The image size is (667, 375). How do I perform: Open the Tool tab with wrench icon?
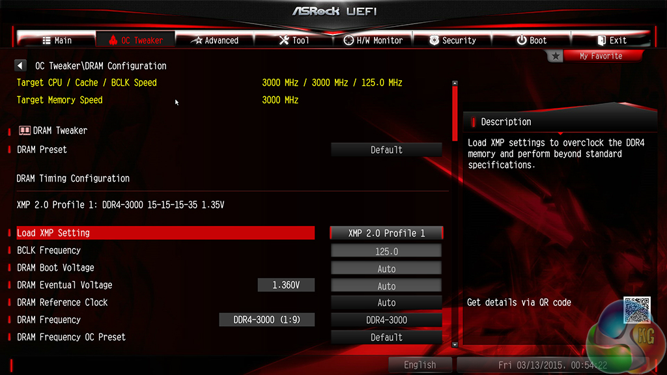(294, 40)
